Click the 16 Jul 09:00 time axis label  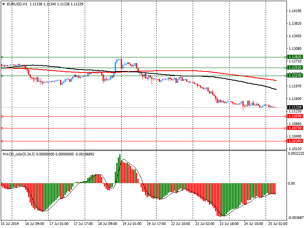pyautogui.click(x=35, y=224)
